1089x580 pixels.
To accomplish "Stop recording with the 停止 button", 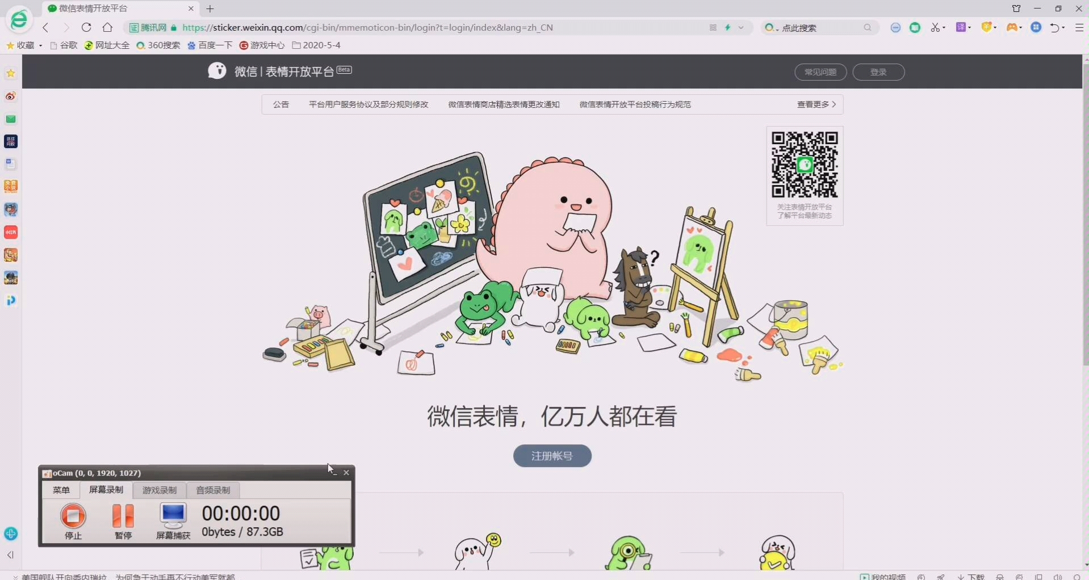I will pos(73,521).
